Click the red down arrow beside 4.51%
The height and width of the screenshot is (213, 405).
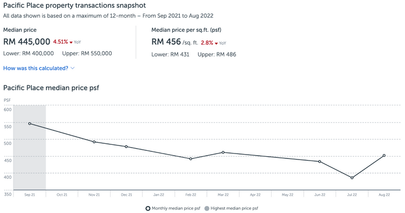pyautogui.click(x=71, y=42)
